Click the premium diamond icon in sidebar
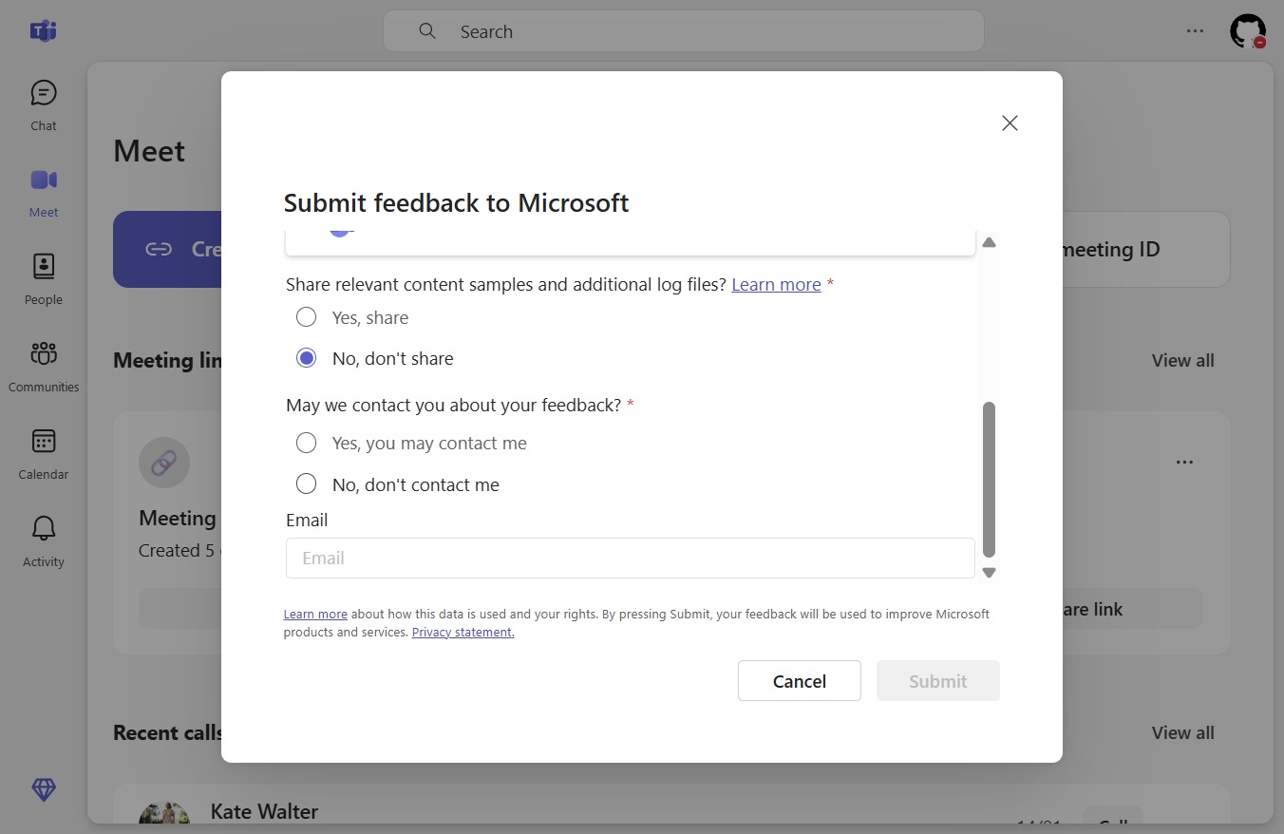Viewport: 1284px width, 834px height. (44, 789)
